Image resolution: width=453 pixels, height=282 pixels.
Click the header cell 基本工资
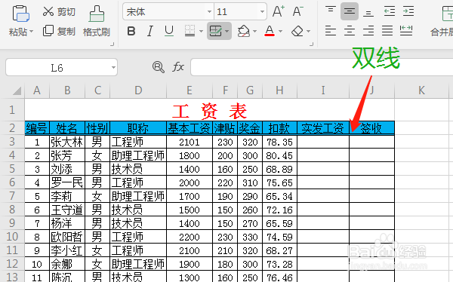(x=190, y=128)
